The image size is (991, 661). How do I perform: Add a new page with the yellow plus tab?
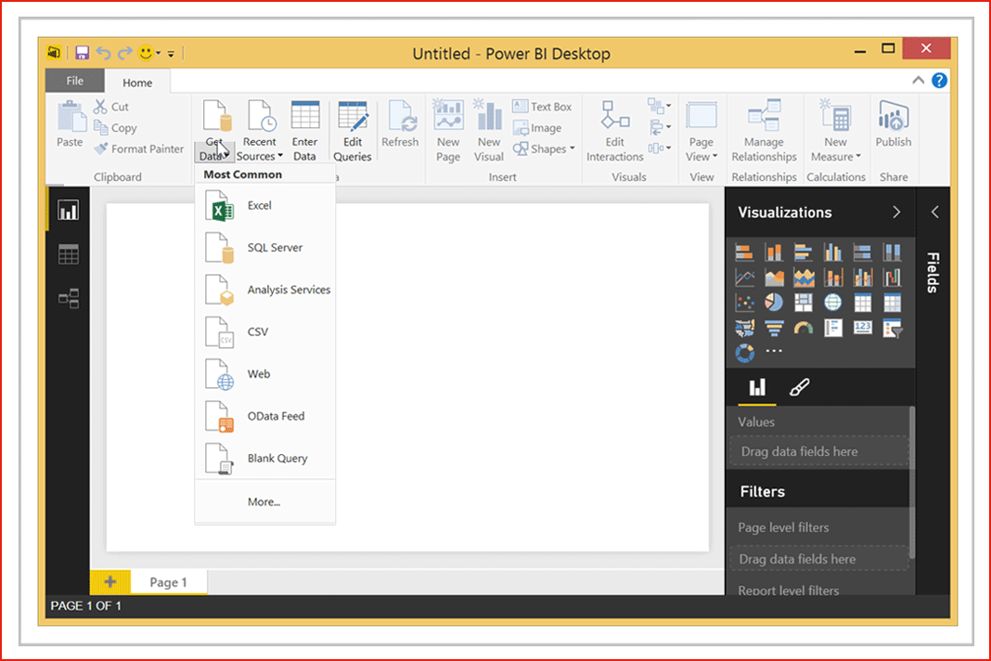[x=110, y=581]
